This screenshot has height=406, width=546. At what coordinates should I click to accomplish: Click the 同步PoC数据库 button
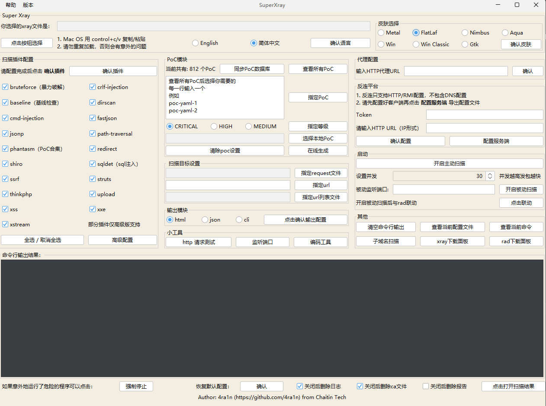tap(252, 69)
